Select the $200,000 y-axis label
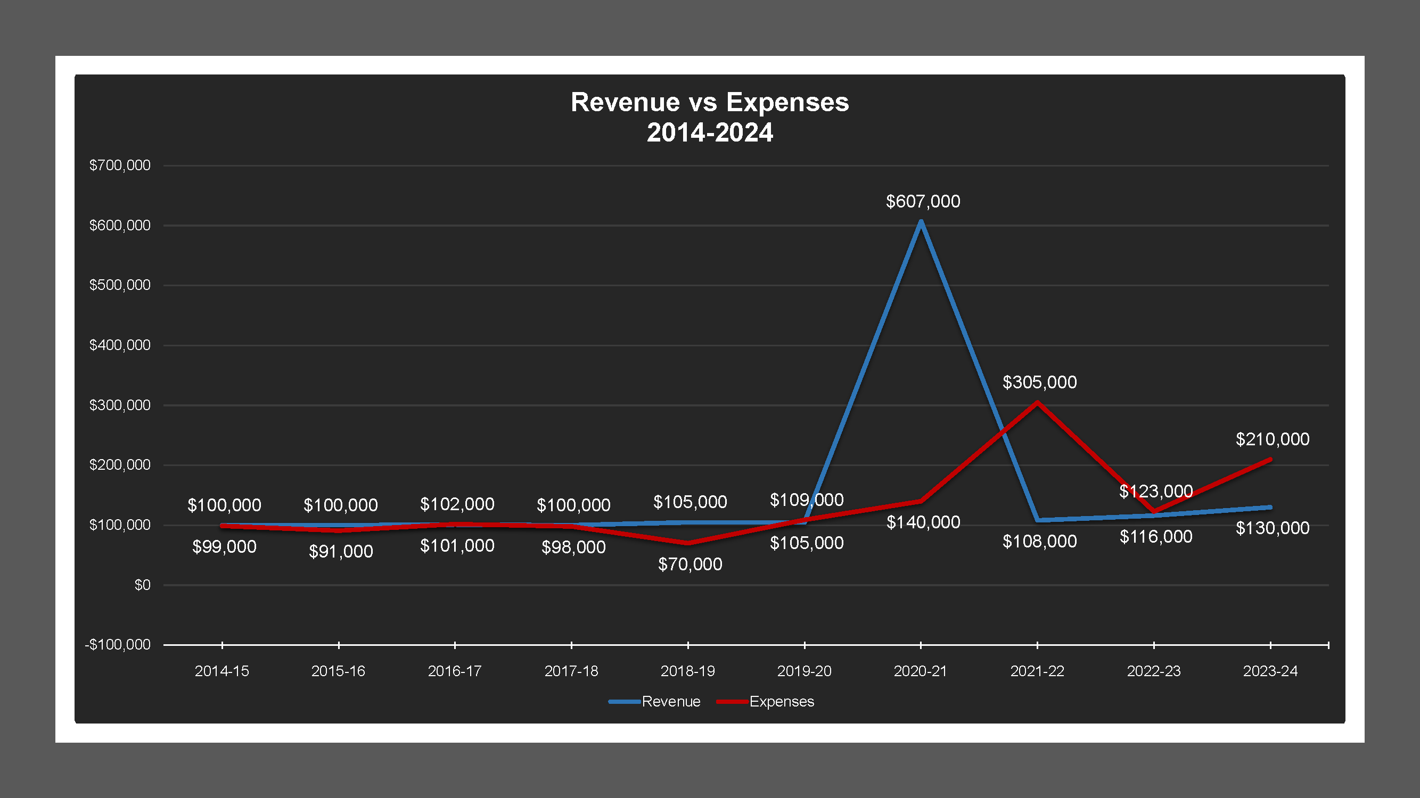Viewport: 1420px width, 798px height. [x=120, y=465]
